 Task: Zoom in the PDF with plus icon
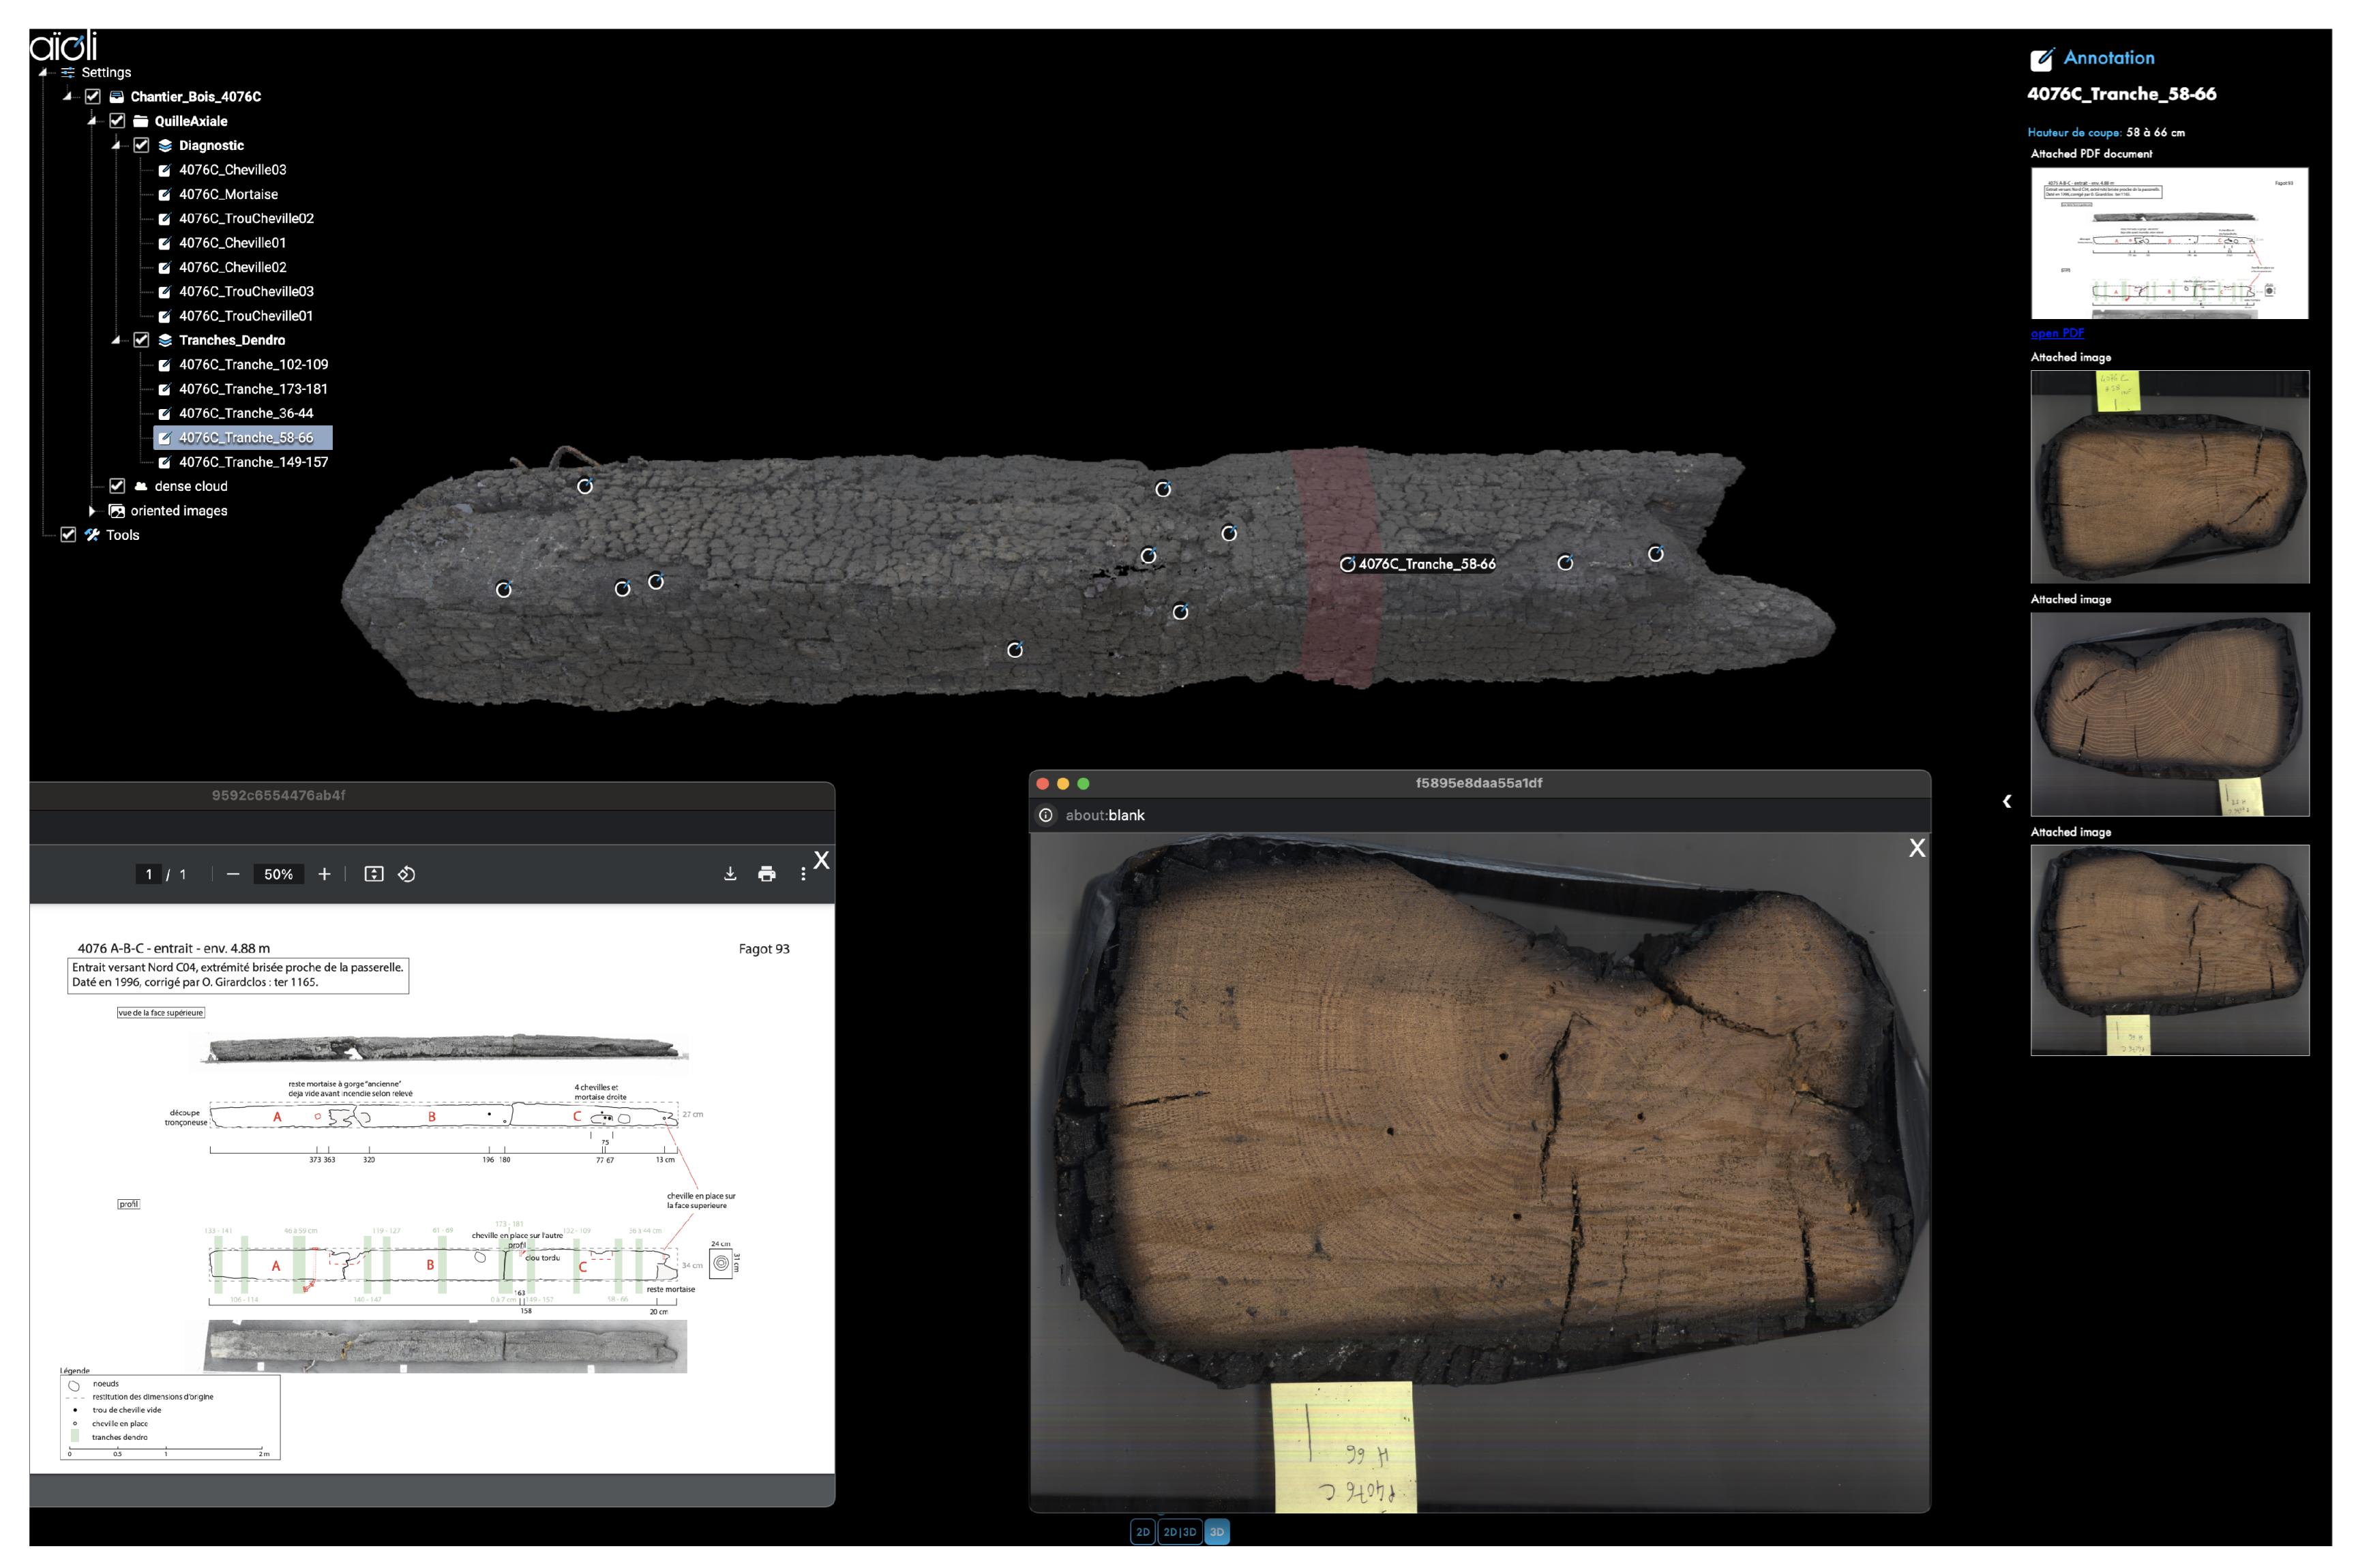click(x=324, y=874)
